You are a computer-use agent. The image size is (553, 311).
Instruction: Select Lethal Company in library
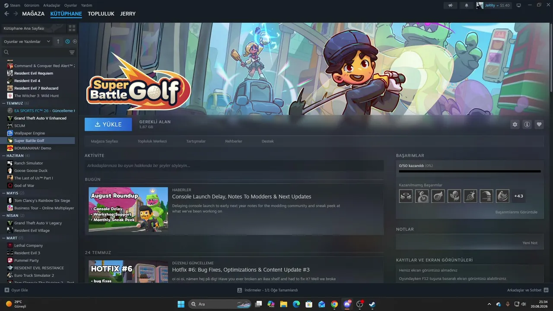pyautogui.click(x=29, y=245)
